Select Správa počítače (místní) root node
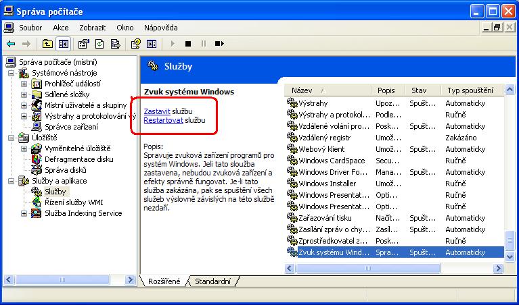519x305 pixels. tap(58, 62)
